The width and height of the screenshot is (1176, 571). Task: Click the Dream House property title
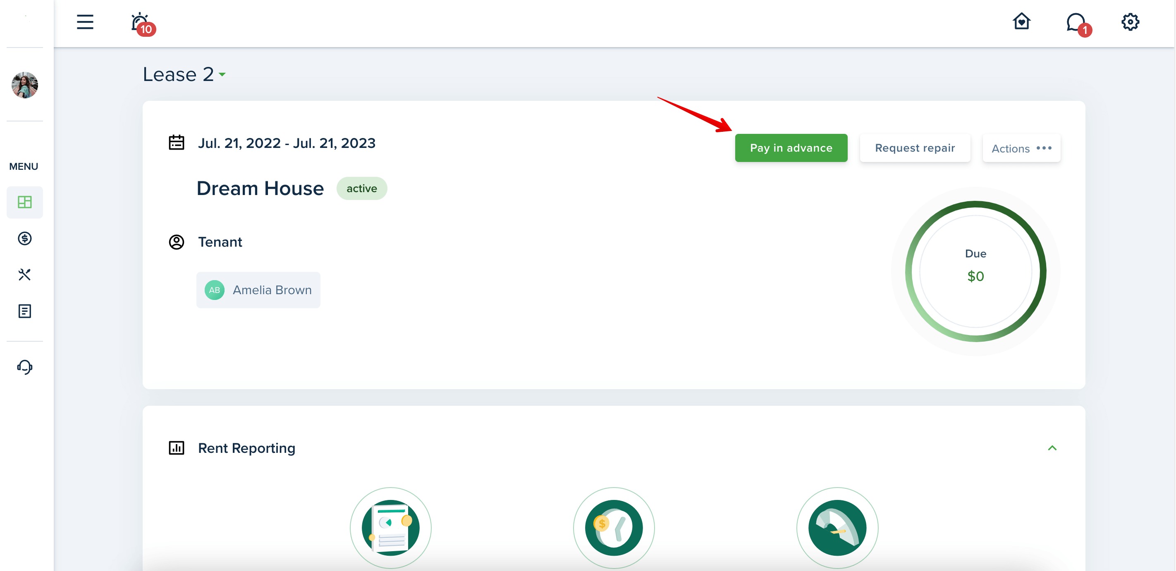click(260, 188)
